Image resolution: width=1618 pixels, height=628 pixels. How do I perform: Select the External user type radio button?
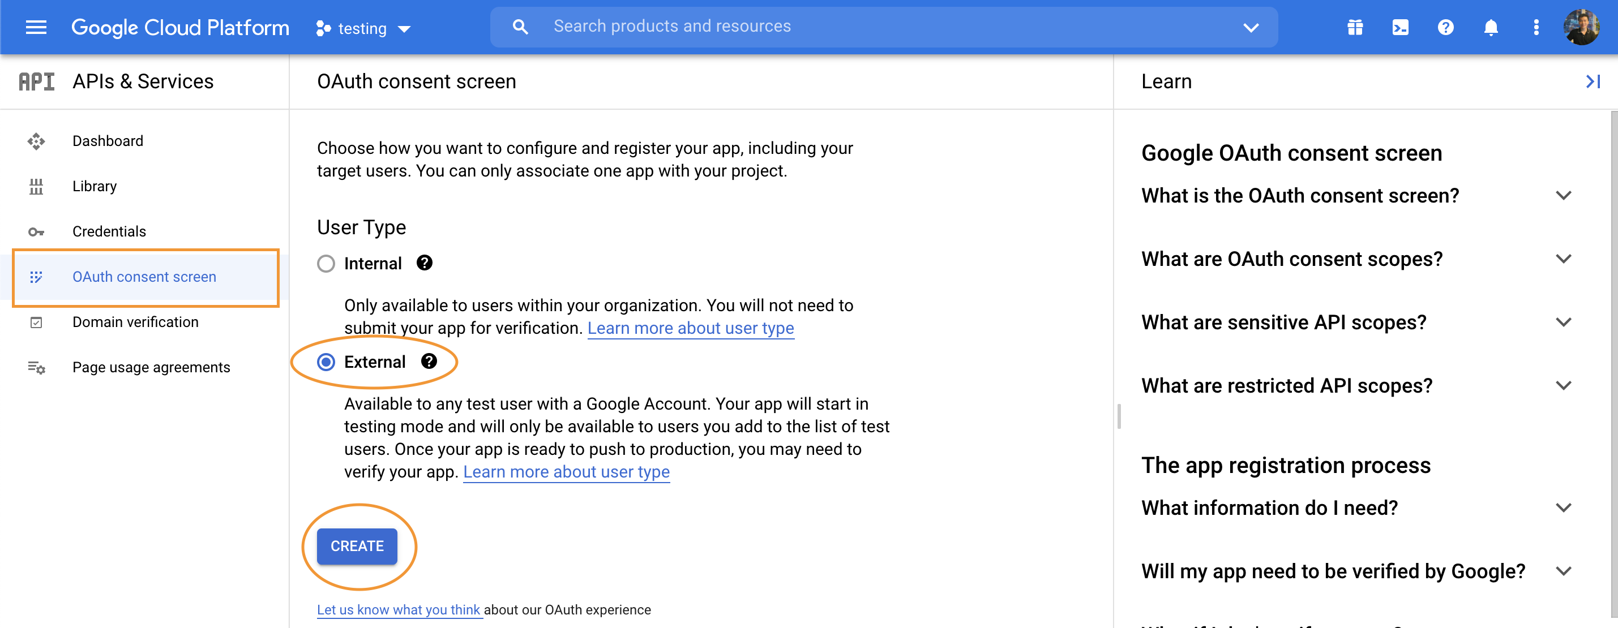(x=326, y=362)
